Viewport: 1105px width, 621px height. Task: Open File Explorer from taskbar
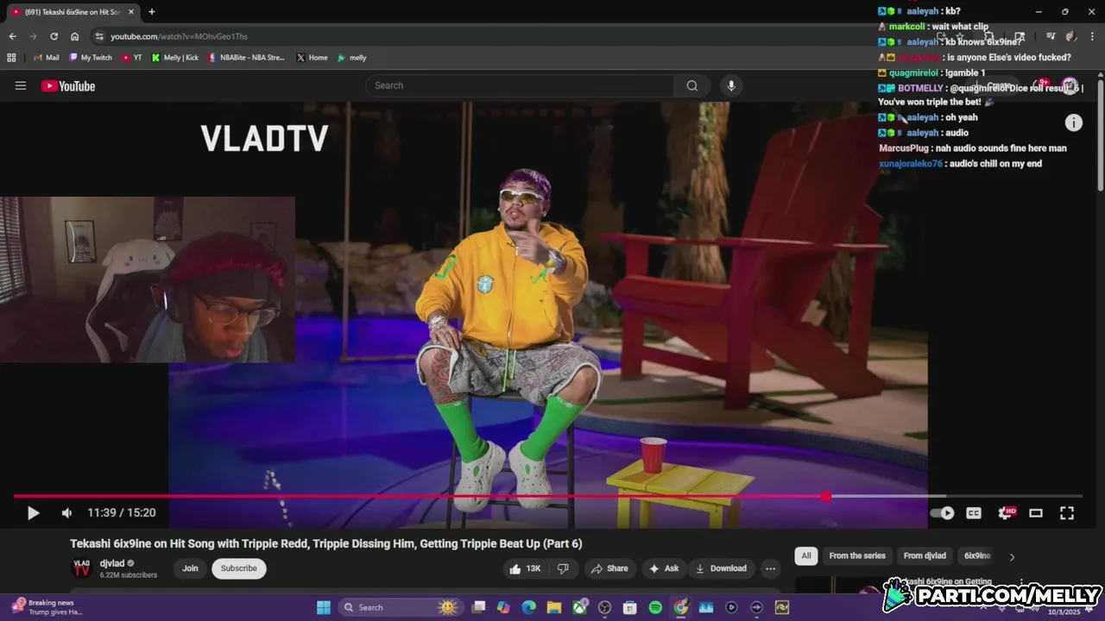(x=553, y=607)
